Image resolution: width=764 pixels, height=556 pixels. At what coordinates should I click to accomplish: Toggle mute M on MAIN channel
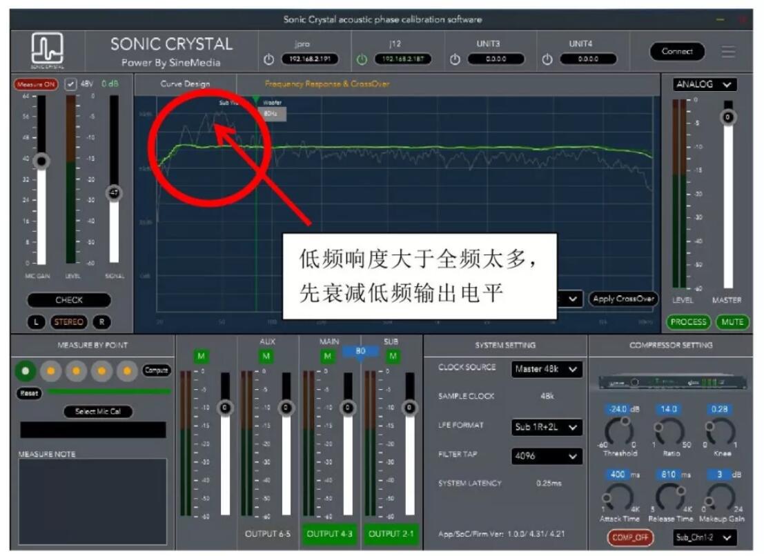click(x=327, y=357)
